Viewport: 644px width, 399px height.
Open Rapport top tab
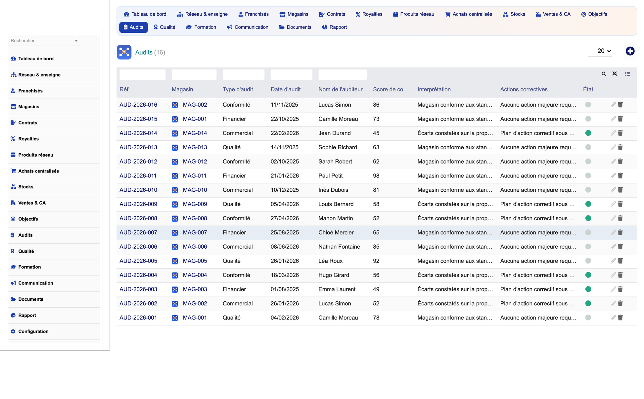tap(335, 27)
